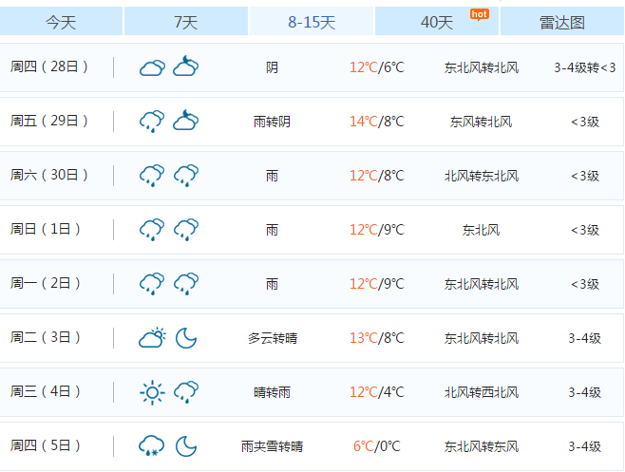Click daytime cloudy icon for 周四 28日

coord(152,67)
